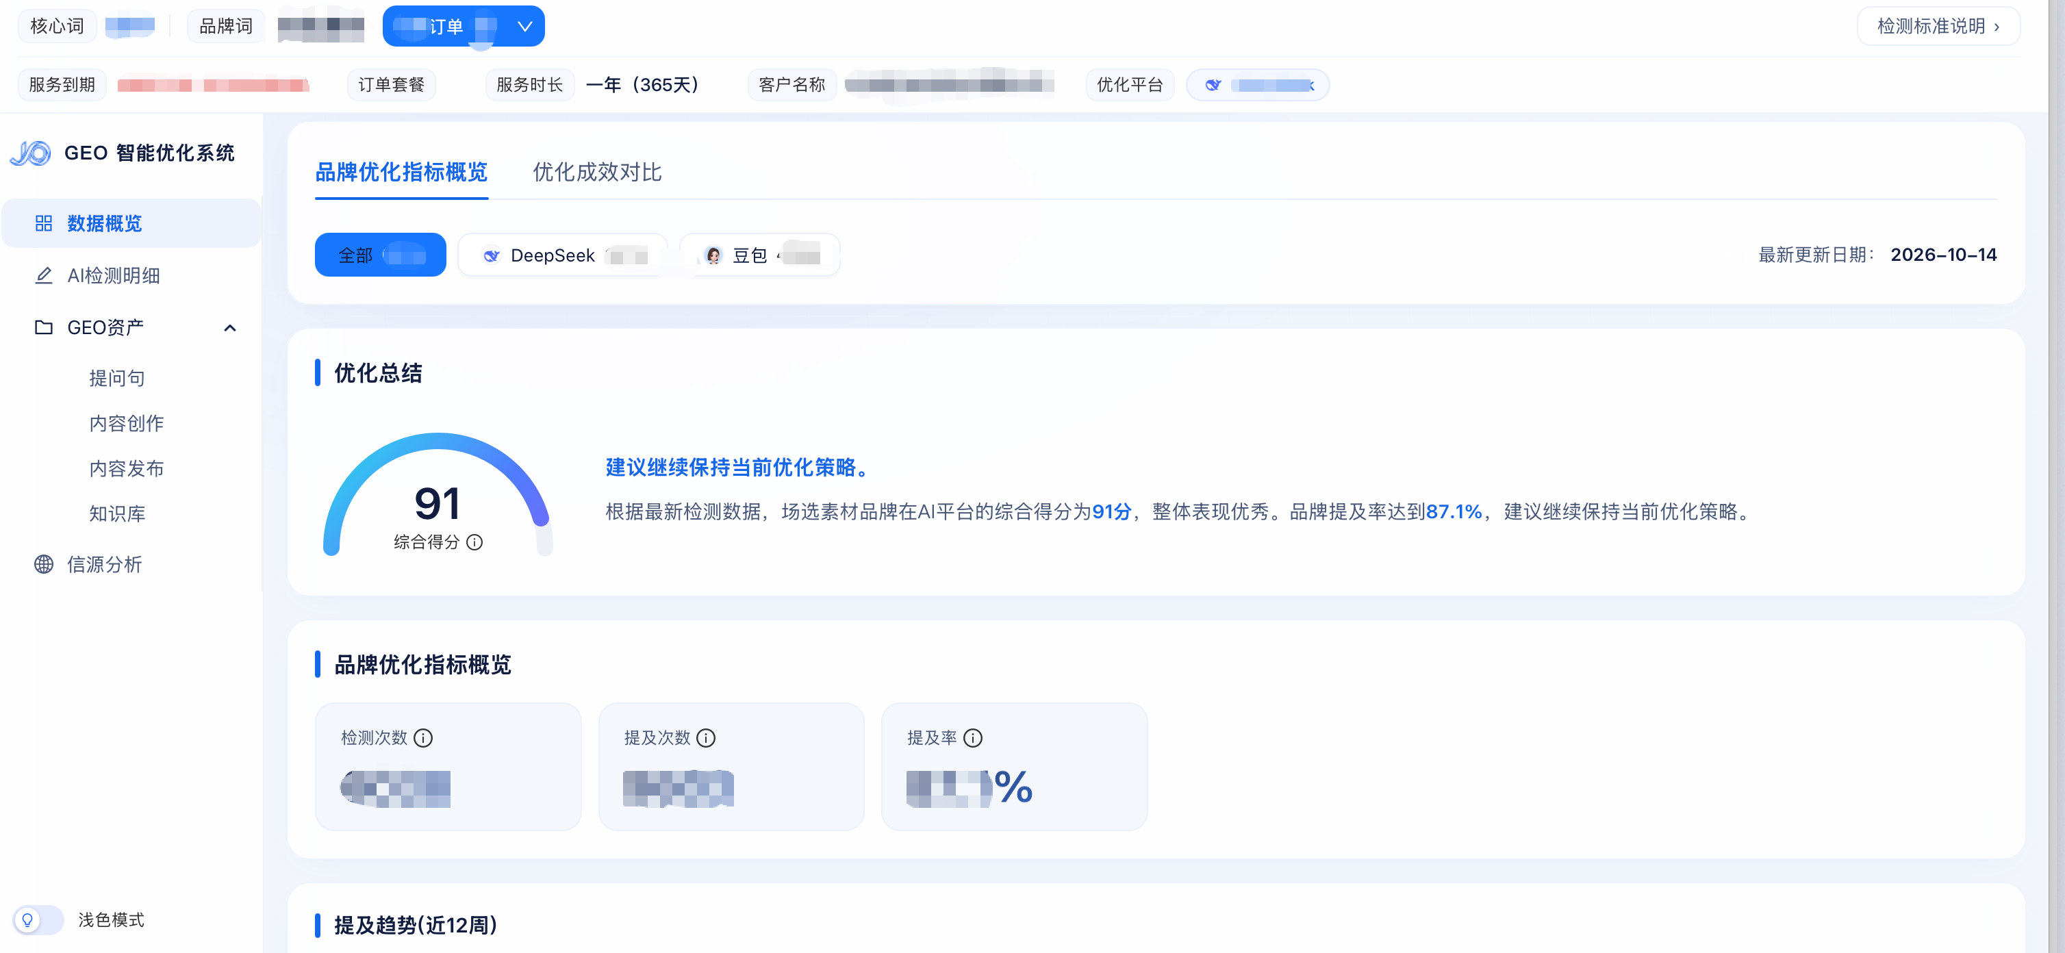Image resolution: width=2065 pixels, height=953 pixels.
Task: Click the 建议继续保持当前优化策略 headline
Action: (x=737, y=468)
